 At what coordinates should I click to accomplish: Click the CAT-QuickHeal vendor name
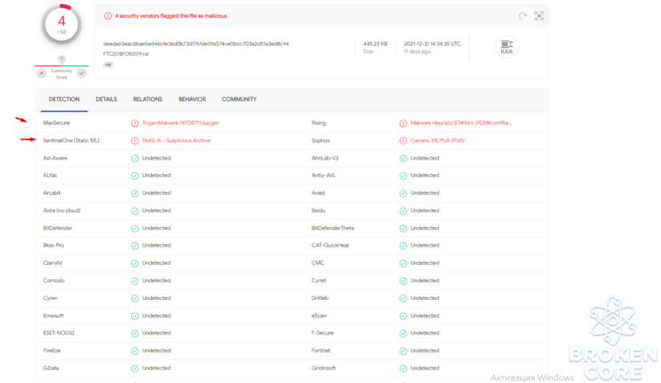pyautogui.click(x=330, y=246)
